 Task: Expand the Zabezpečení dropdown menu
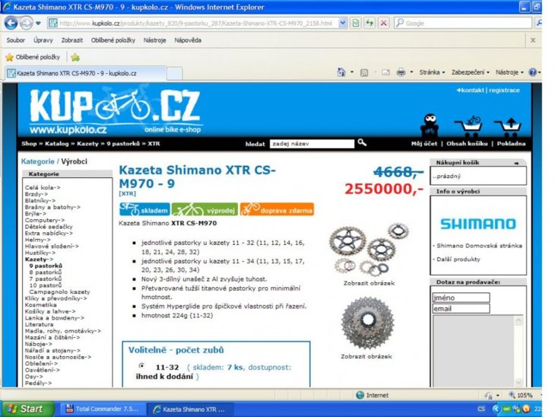coord(470,72)
